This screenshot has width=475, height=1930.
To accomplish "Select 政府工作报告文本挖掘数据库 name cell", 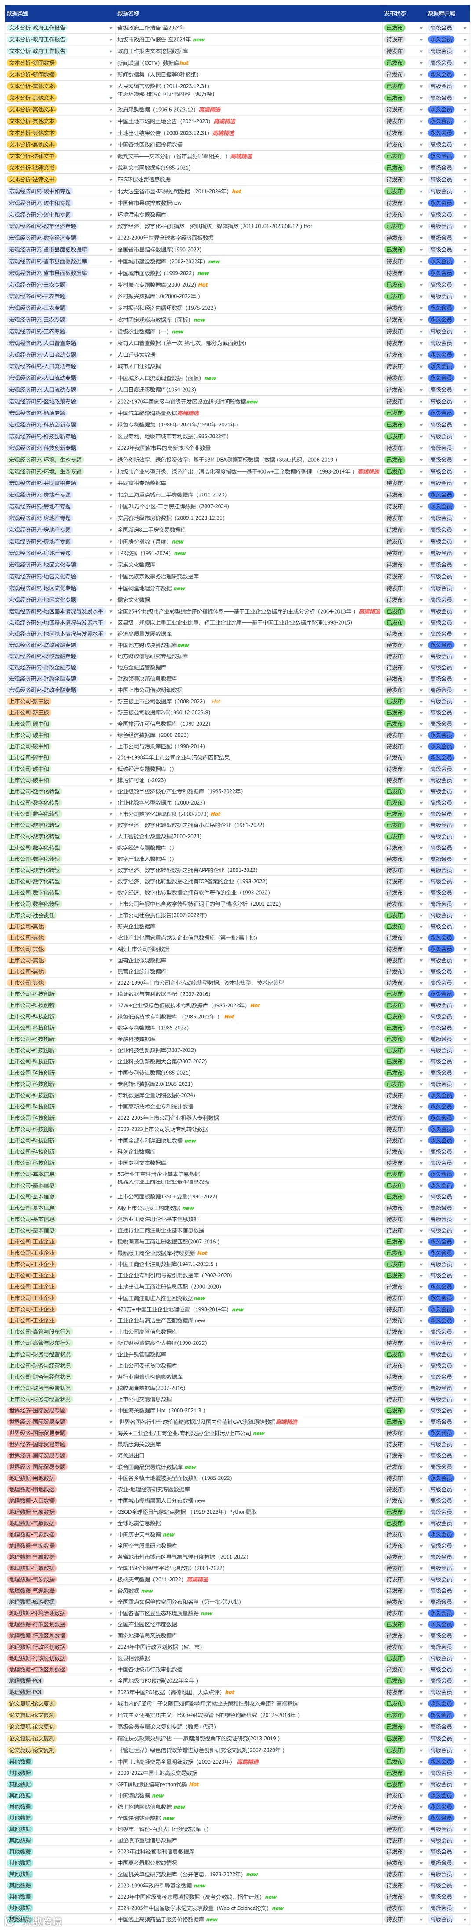I will coord(249,51).
